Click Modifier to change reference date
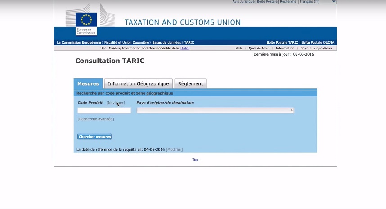 click(x=175, y=150)
